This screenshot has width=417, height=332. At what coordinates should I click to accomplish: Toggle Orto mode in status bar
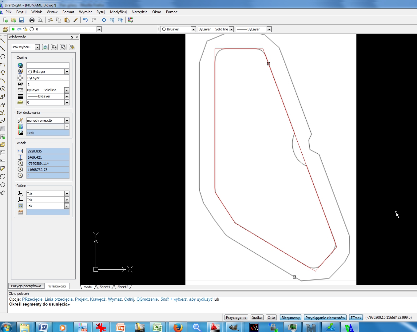tap(271, 318)
